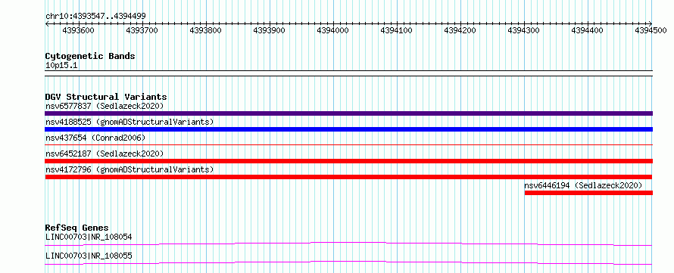Image resolution: width=674 pixels, height=273 pixels.
Task: Click the chr10:4393547..4394499 region label
Action: [x=95, y=17]
